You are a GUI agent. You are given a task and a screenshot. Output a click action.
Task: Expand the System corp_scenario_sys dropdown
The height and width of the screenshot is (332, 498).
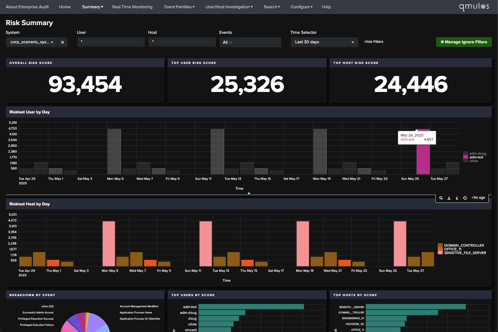(32, 42)
